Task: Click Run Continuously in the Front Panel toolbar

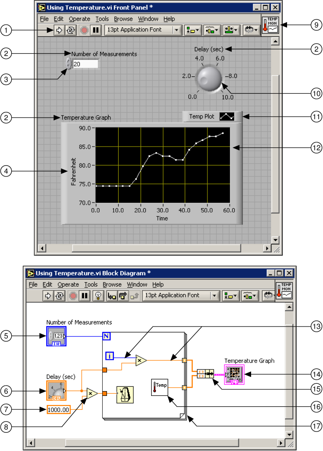Action: tap(70, 30)
